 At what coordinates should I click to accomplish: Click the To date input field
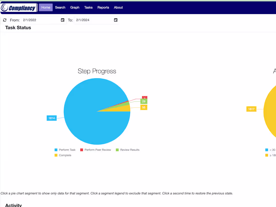[90, 20]
